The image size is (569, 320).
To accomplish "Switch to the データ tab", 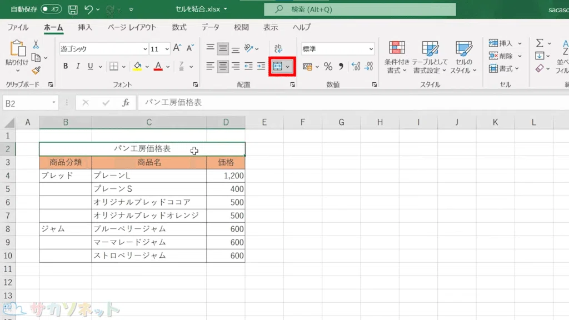I will pos(211,27).
